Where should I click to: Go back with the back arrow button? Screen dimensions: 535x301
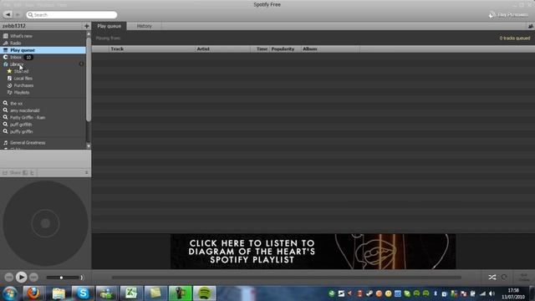(x=8, y=15)
